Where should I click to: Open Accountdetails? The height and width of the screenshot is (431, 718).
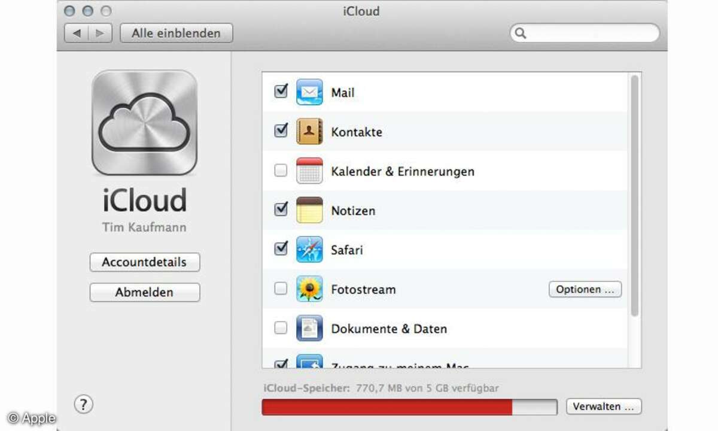pyautogui.click(x=144, y=262)
